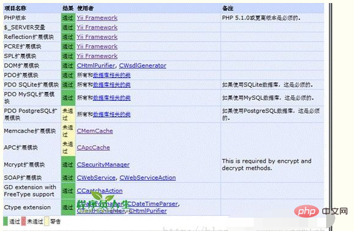The height and width of the screenshot is (231, 354).
Task: Select the PCRE扩展模块 row name
Action: pos(22,47)
